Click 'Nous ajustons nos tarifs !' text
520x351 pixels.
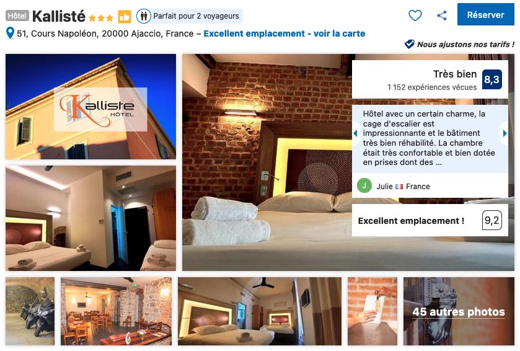click(x=465, y=44)
